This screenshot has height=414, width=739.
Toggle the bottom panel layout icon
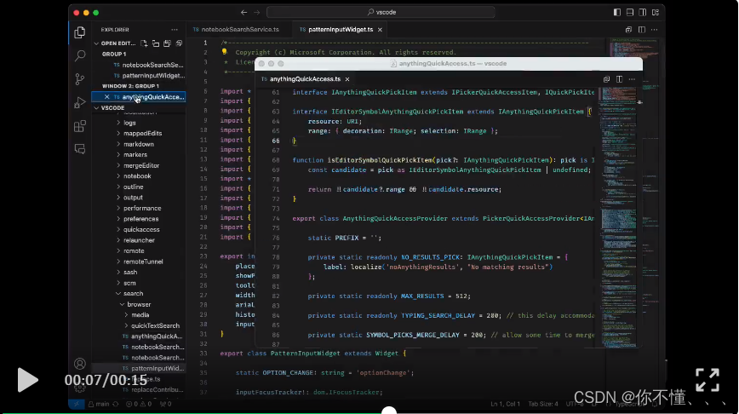coord(630,12)
